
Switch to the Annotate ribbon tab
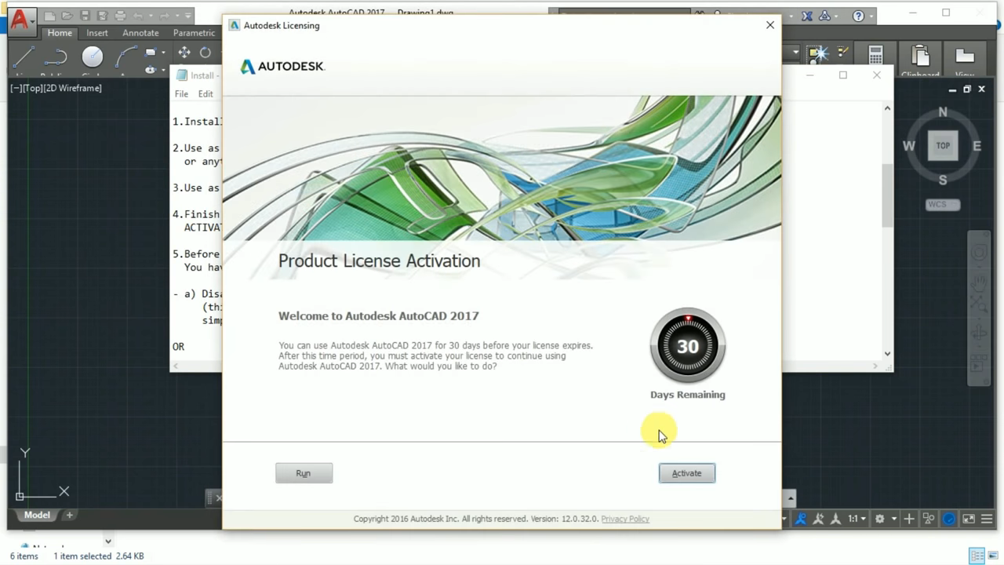coord(140,33)
